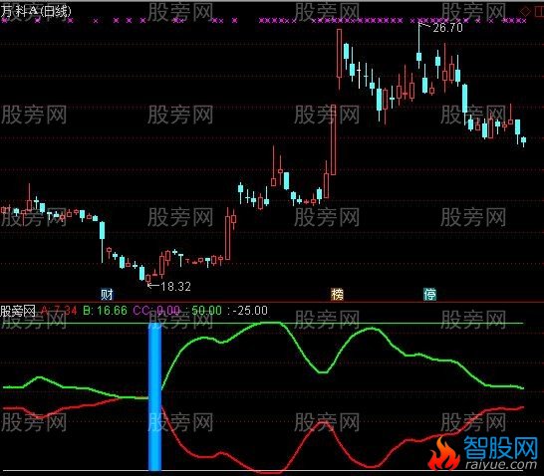The height and width of the screenshot is (476, 544).
Task: Click the -25.00 indicator value
Action: 250,311
